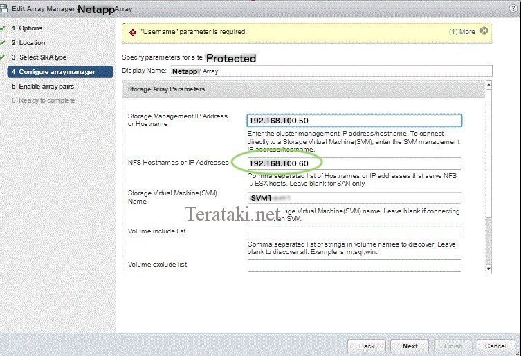Go to step 5 Enable array pairs
This screenshot has height=356, width=521.
[43, 86]
